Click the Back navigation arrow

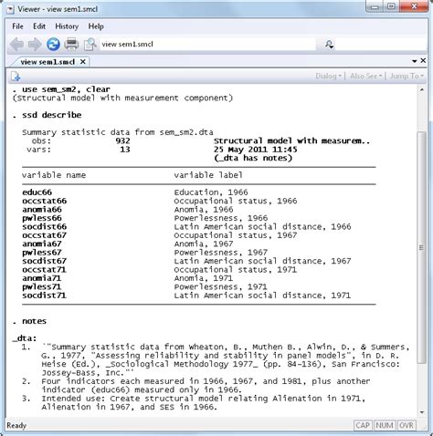(16, 45)
